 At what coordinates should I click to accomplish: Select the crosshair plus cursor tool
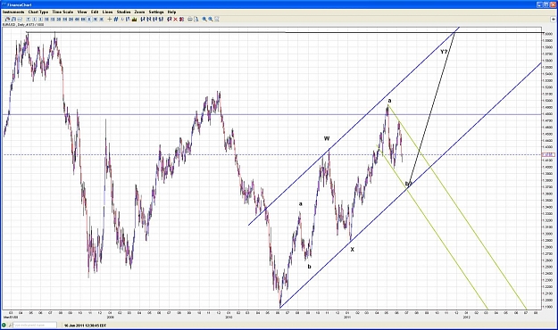(109, 20)
